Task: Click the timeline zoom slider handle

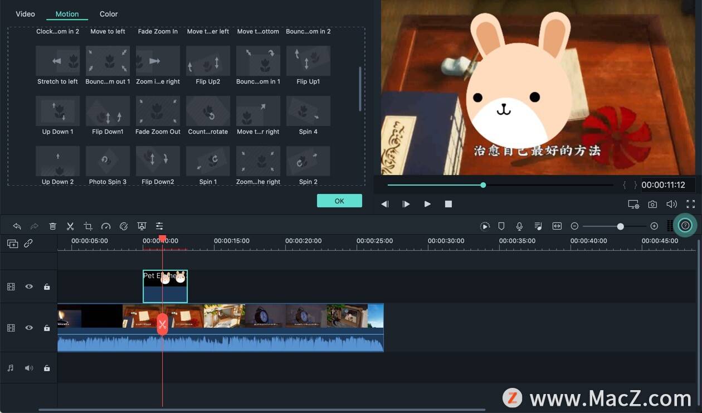Action: click(x=620, y=226)
